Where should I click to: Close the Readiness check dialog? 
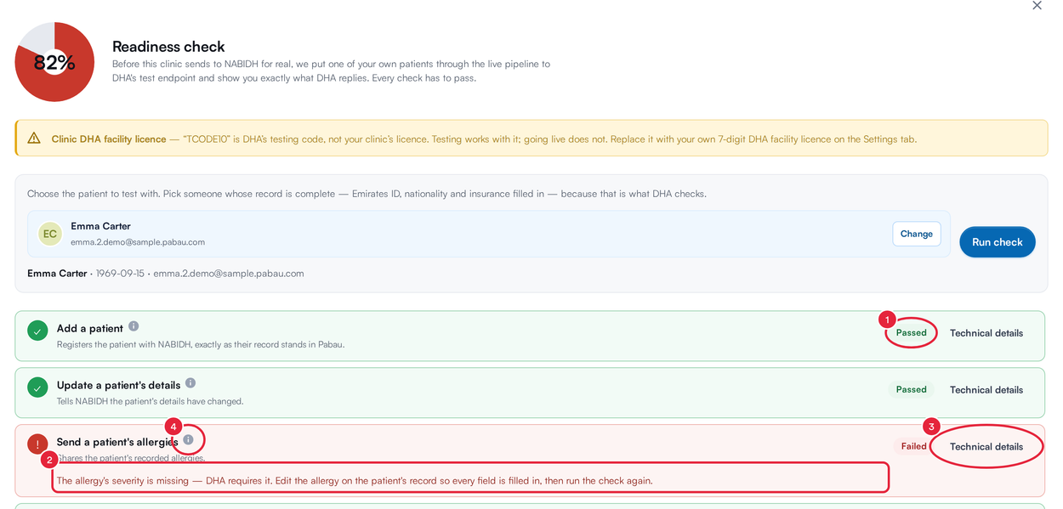(x=1037, y=6)
